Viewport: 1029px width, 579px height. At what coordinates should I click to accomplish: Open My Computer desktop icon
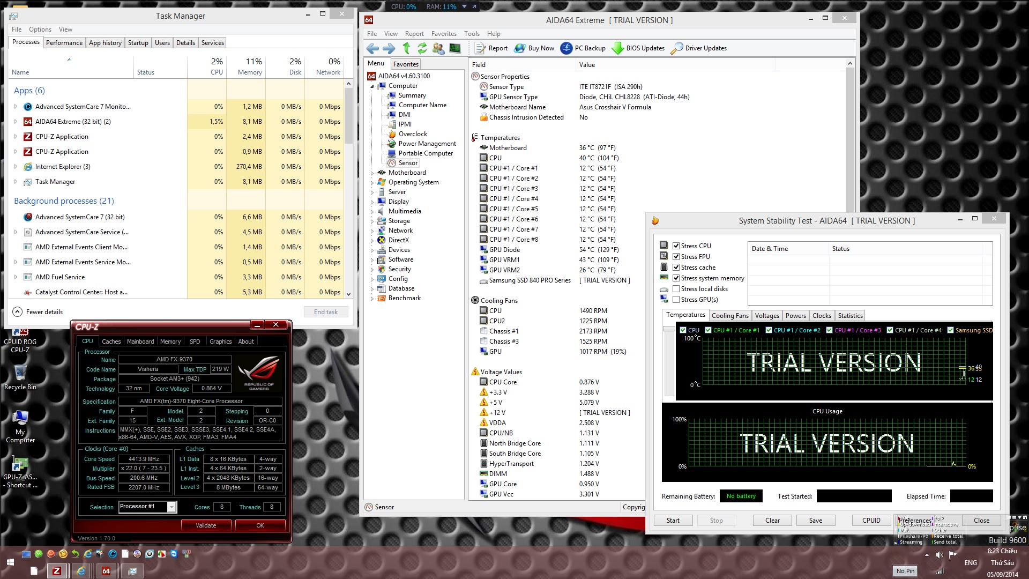tap(20, 427)
